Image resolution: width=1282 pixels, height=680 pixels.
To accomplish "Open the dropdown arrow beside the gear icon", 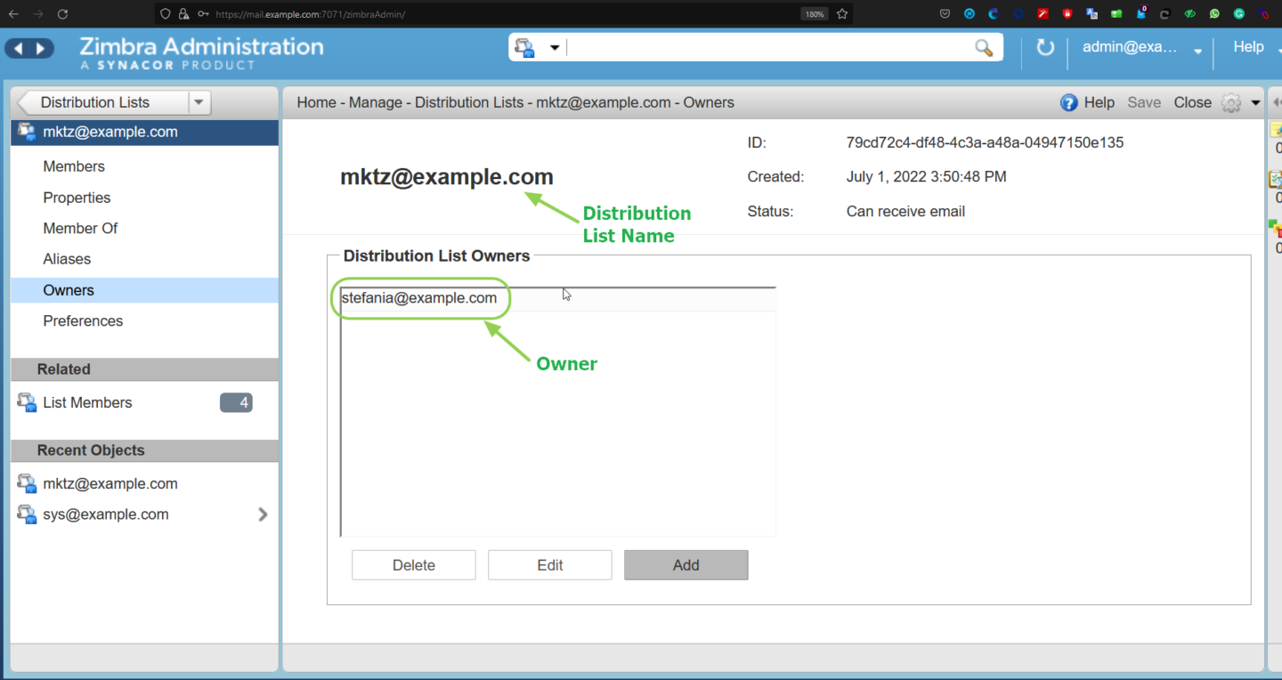I will pyautogui.click(x=1255, y=102).
